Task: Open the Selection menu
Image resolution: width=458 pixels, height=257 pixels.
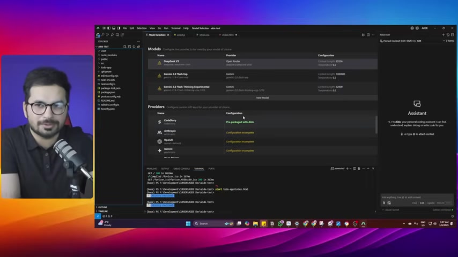Action: 142,28
